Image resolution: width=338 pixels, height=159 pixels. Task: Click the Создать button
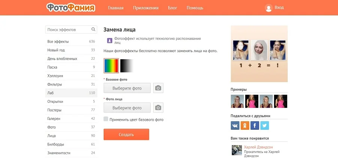[x=126, y=135]
